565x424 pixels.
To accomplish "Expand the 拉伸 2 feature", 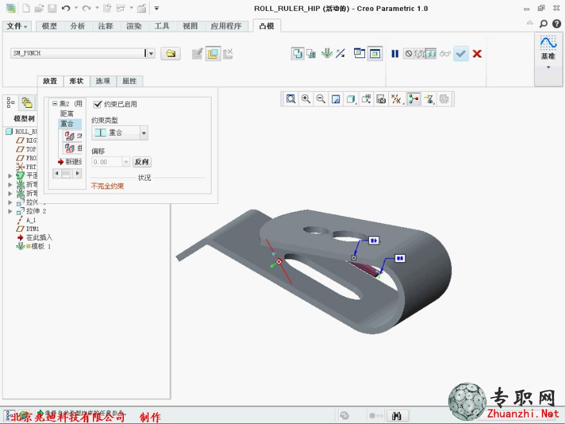I will pos(10,211).
